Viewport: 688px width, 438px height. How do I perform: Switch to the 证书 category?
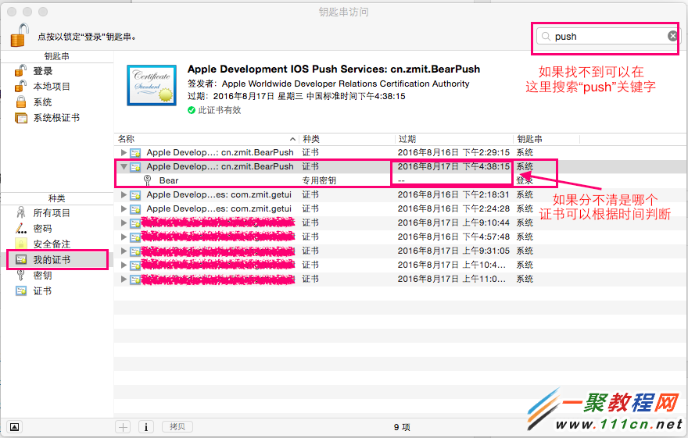tap(42, 291)
